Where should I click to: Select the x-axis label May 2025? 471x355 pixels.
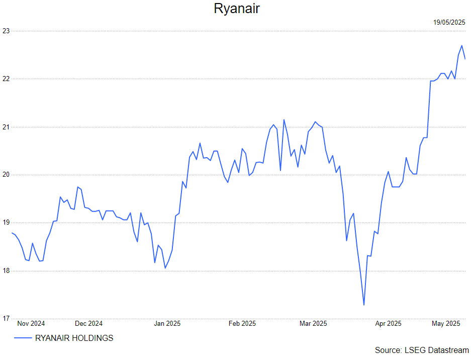pos(446,323)
